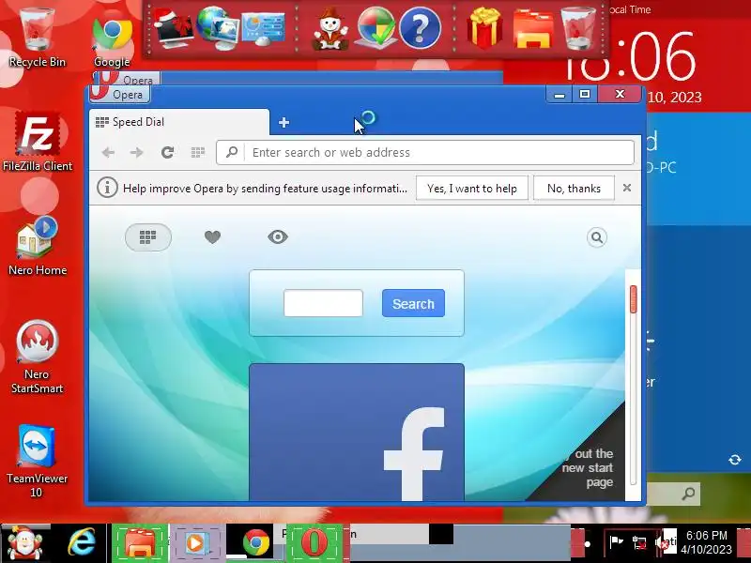
Task: Reload the page in Opera
Action: 167,153
